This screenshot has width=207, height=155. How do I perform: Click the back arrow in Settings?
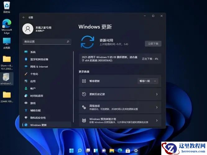tap(24, 17)
